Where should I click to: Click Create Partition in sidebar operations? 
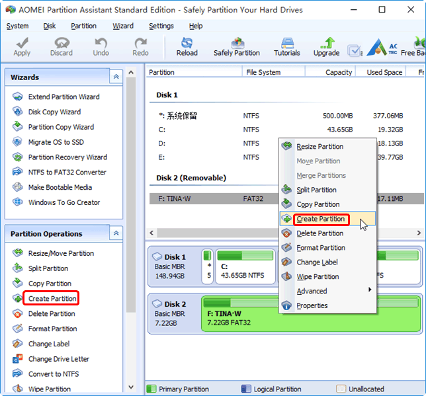point(45,299)
